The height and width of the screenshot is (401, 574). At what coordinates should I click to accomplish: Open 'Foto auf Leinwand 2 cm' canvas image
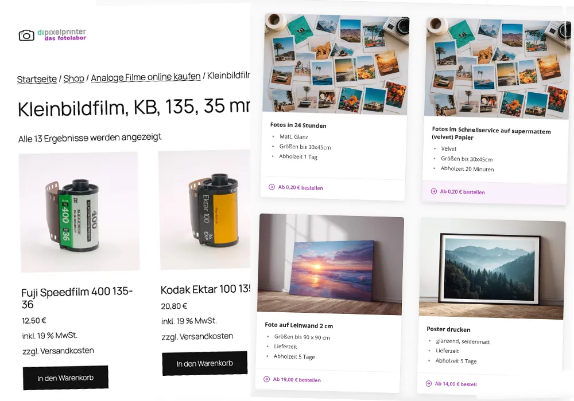331,265
